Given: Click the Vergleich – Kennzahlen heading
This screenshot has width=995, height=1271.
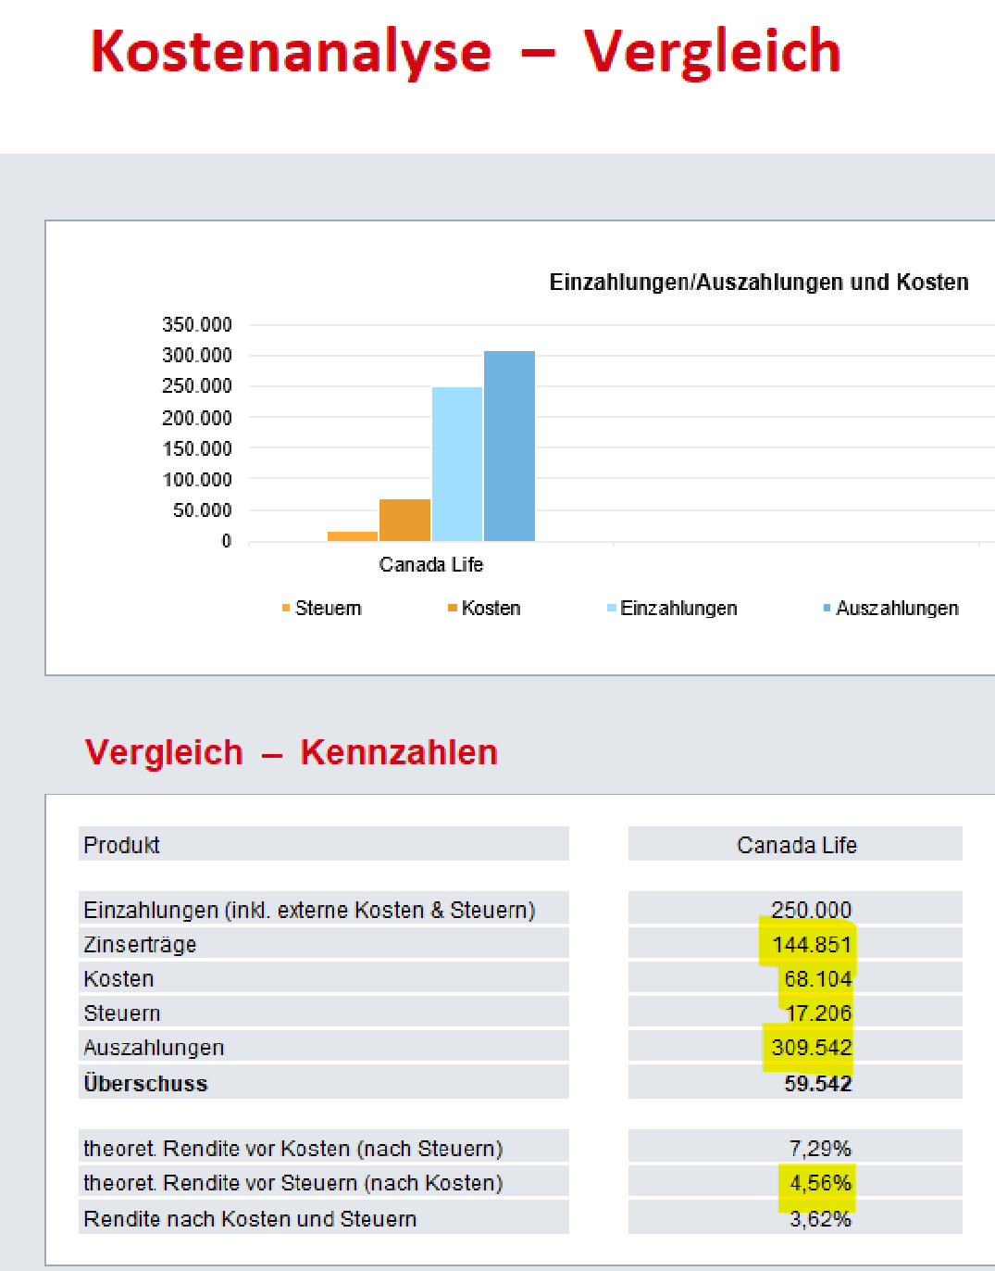Looking at the screenshot, I should point(291,752).
